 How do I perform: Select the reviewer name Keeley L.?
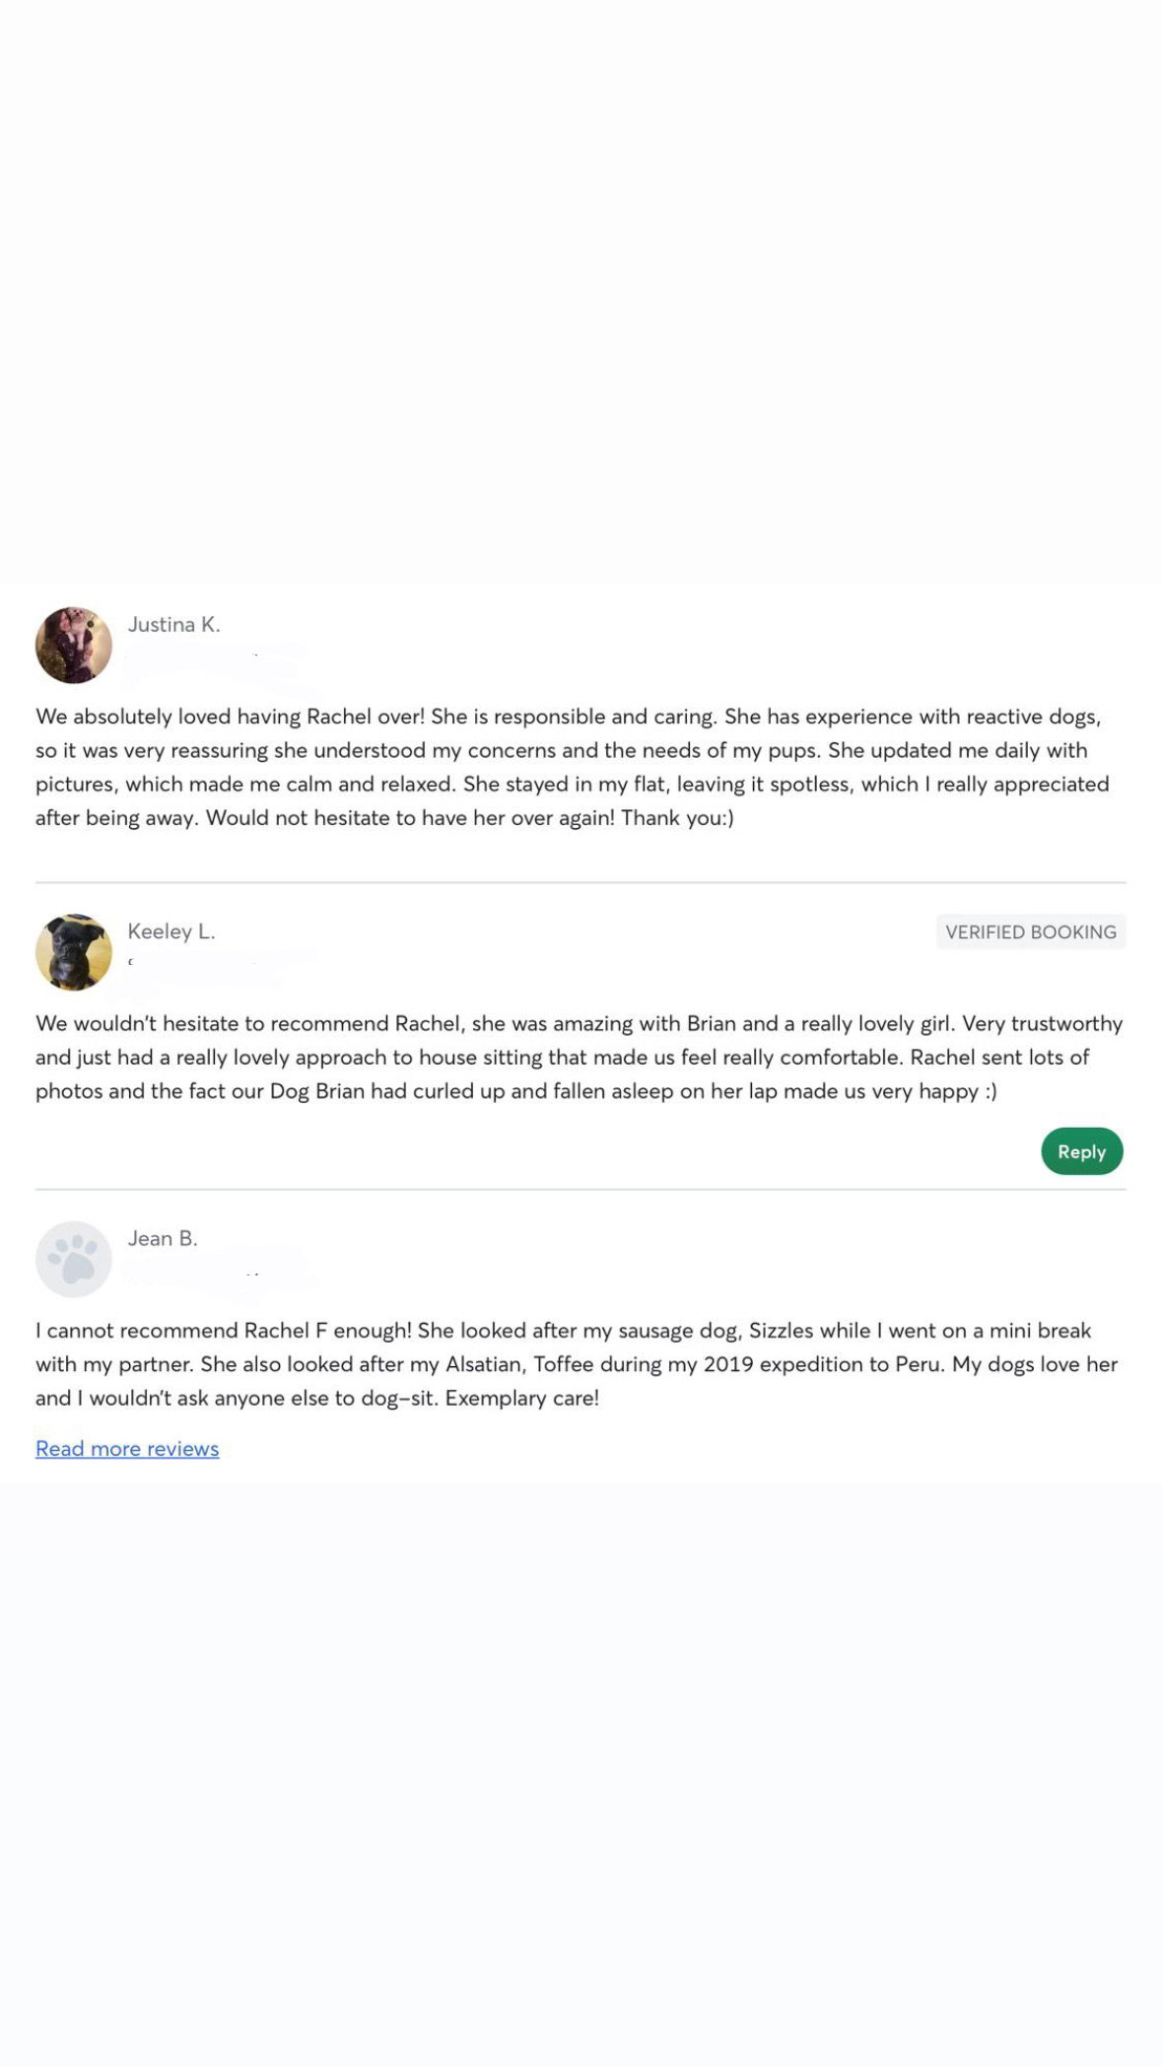tap(171, 931)
